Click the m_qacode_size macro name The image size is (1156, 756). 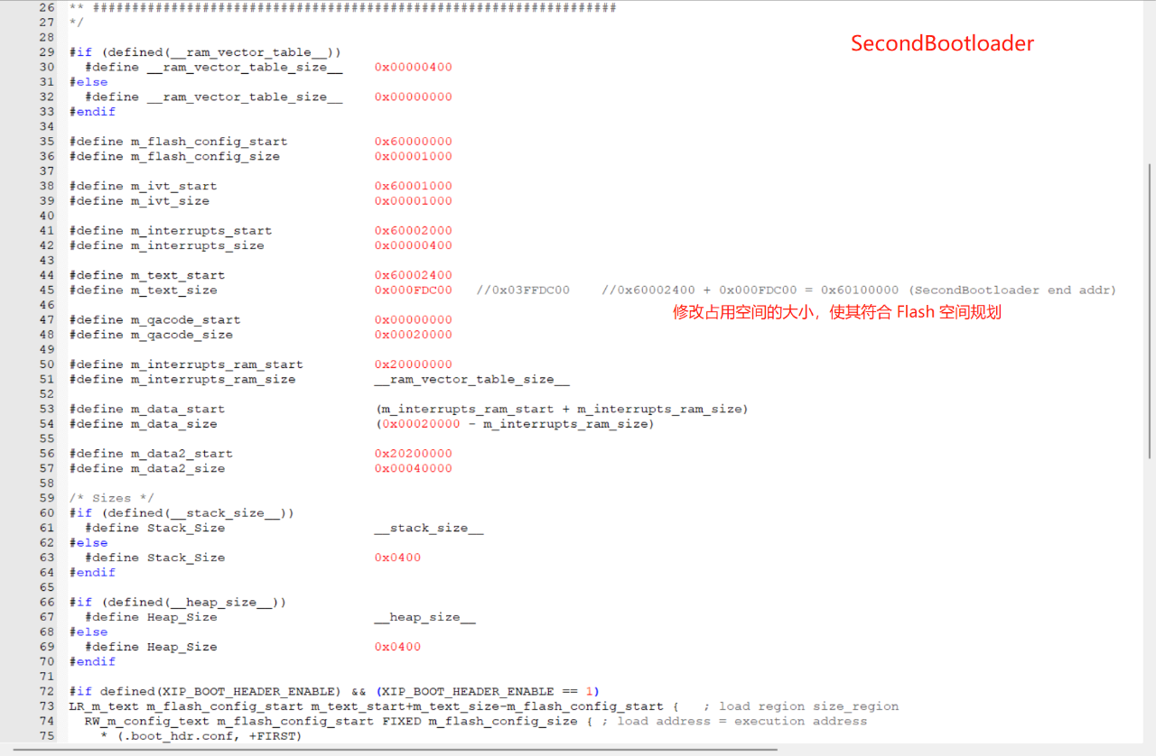pyautogui.click(x=182, y=335)
